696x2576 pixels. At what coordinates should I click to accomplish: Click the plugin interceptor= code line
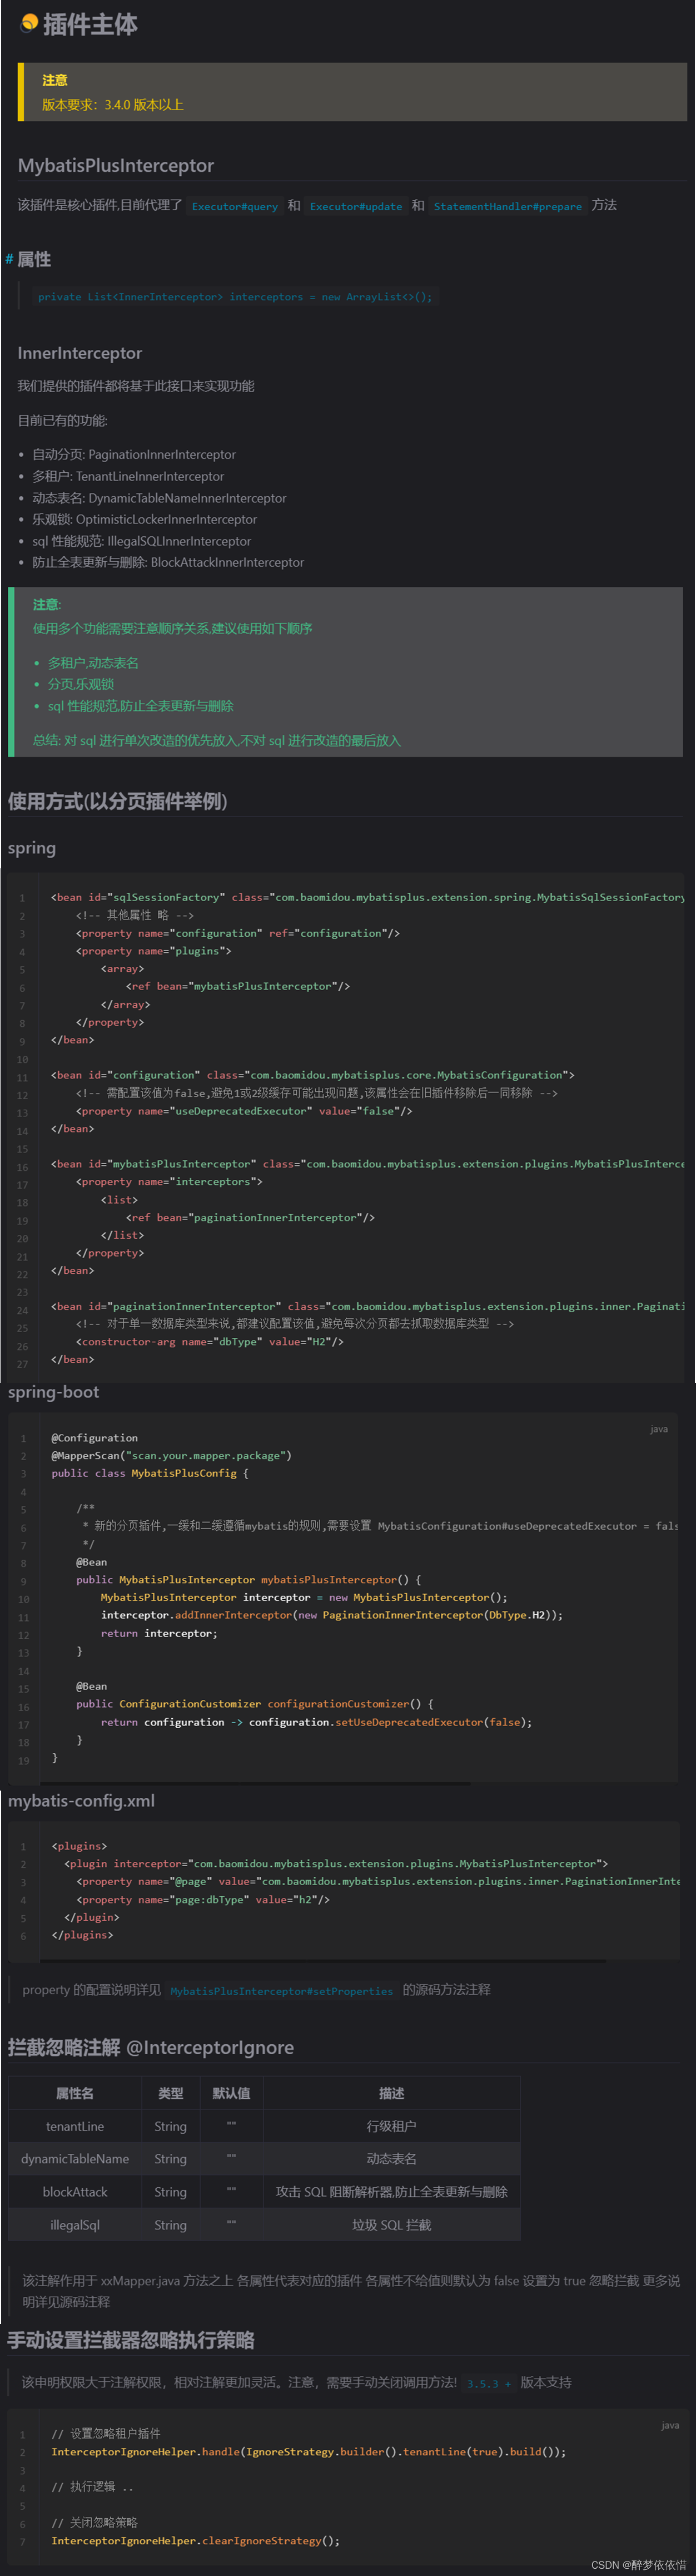[x=336, y=1864]
